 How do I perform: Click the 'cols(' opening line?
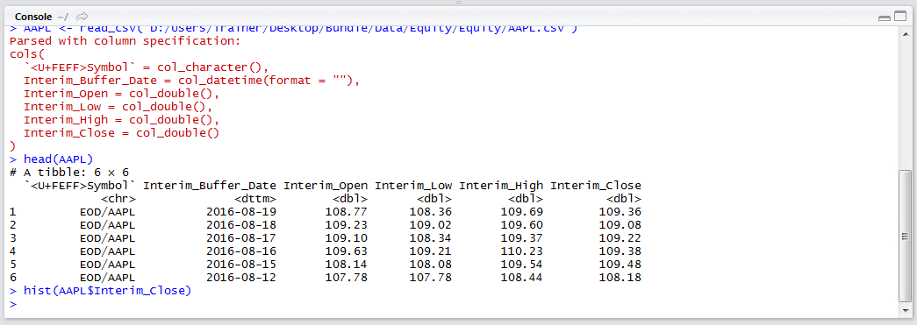click(27, 54)
